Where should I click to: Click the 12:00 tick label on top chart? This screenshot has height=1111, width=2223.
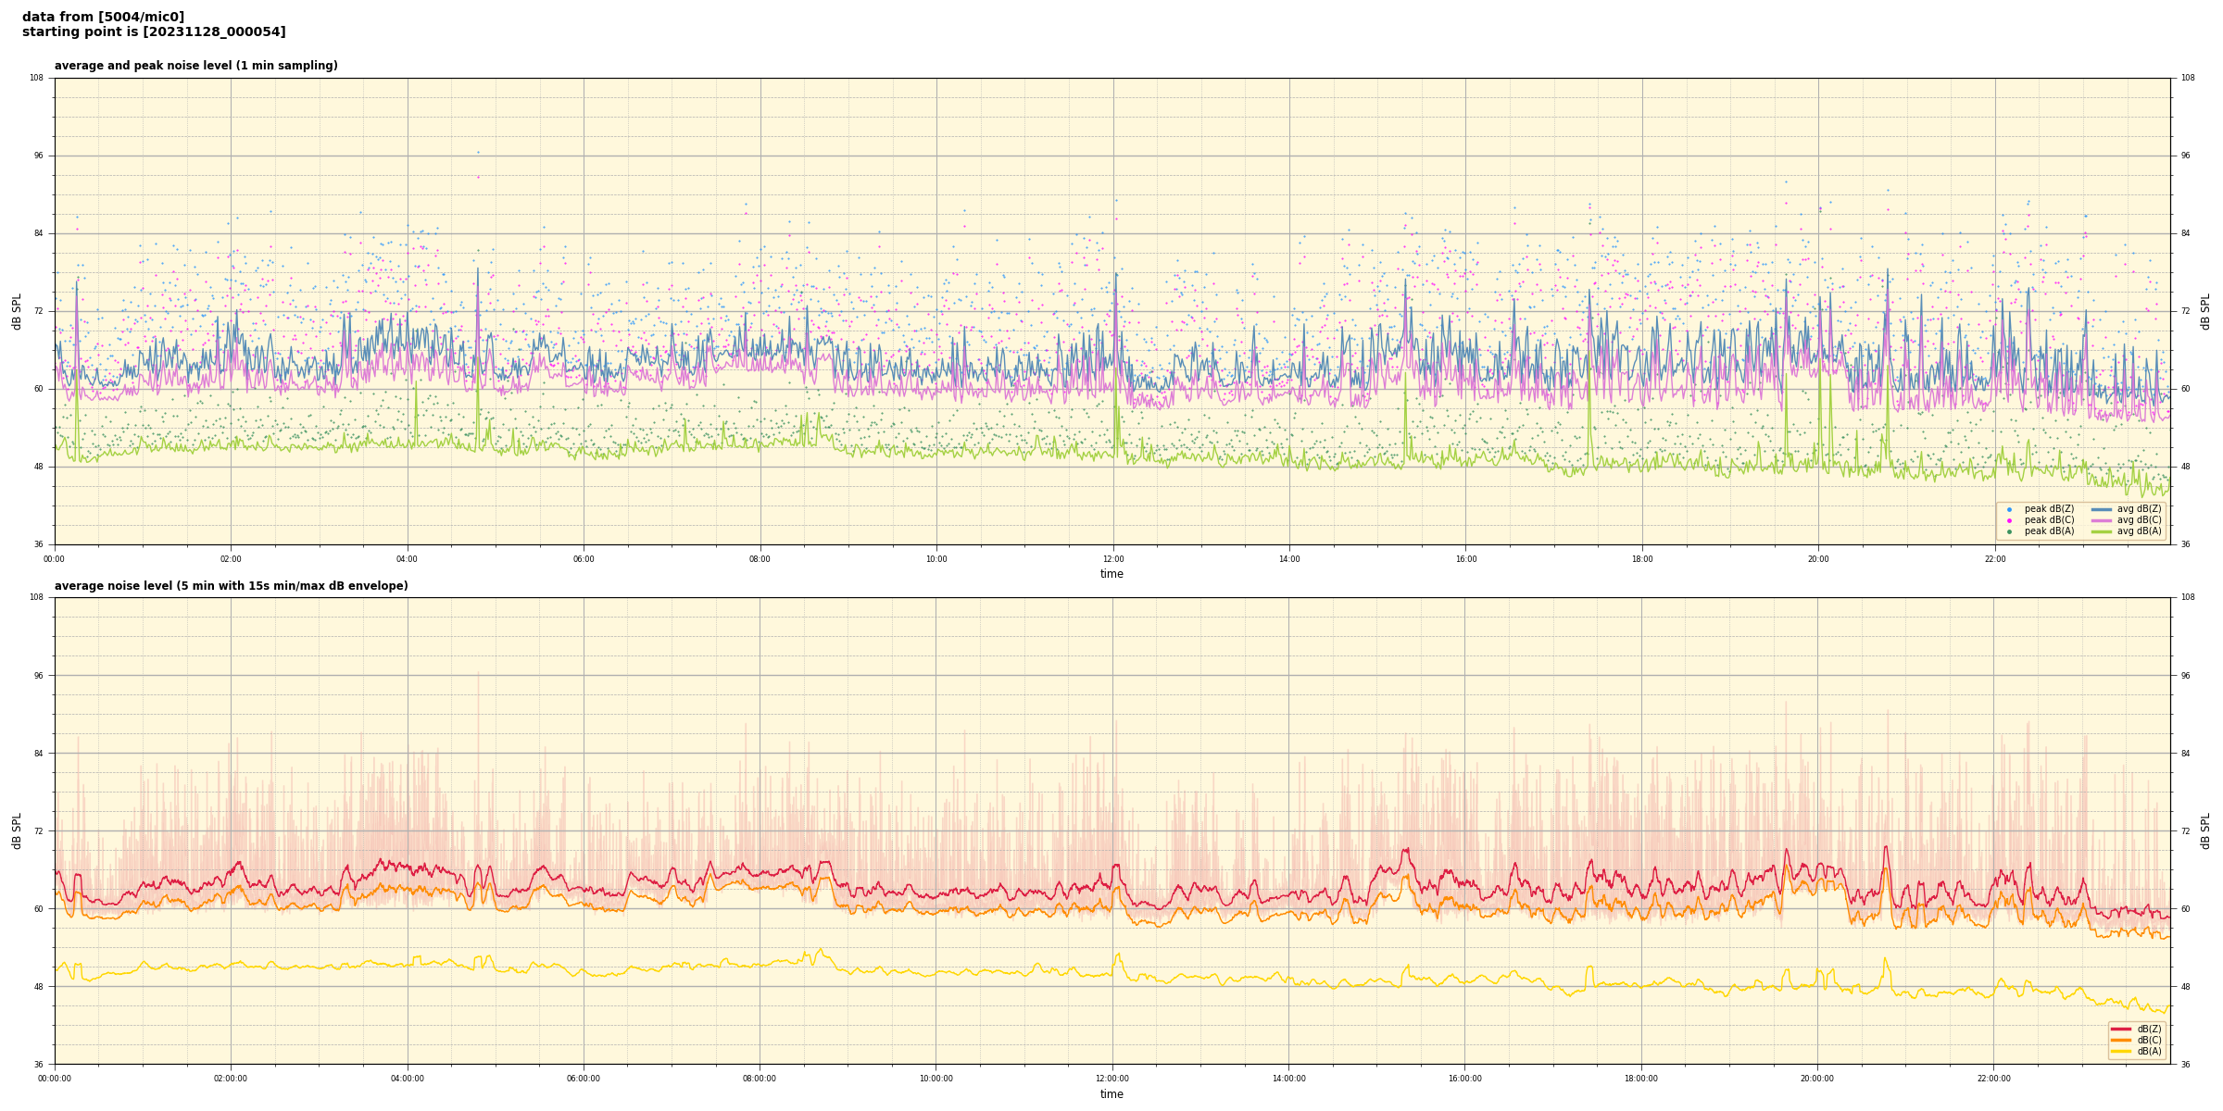tap(1113, 559)
